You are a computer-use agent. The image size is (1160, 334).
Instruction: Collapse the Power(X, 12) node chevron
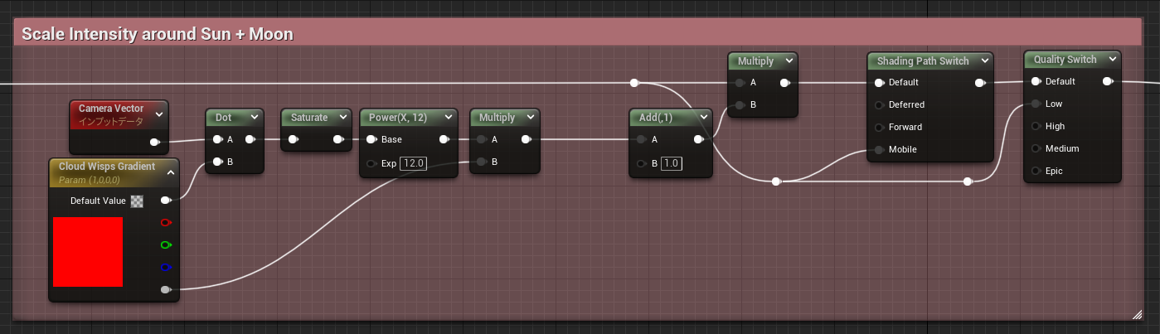(448, 118)
